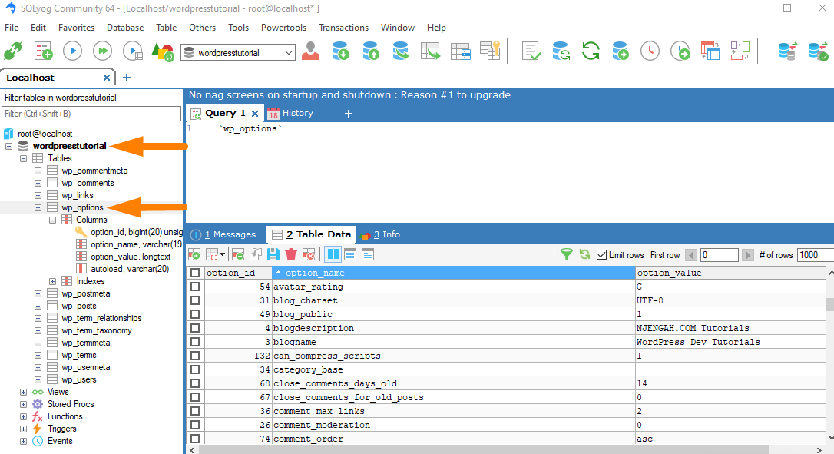
Task: Collapse the wp_options table node
Action: [38, 207]
